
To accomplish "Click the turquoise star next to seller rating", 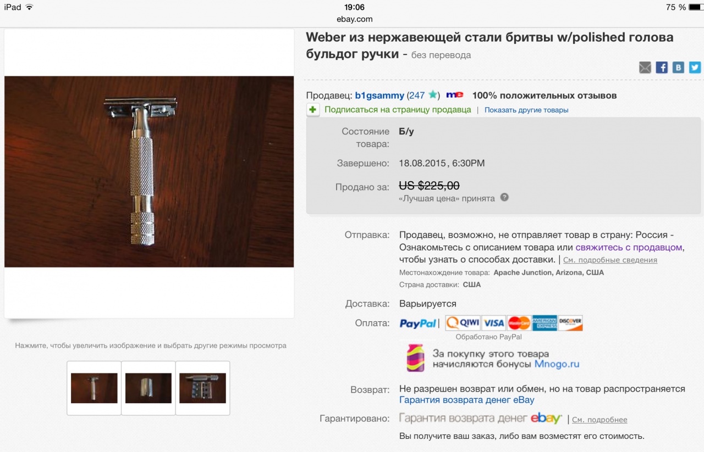I will point(433,94).
